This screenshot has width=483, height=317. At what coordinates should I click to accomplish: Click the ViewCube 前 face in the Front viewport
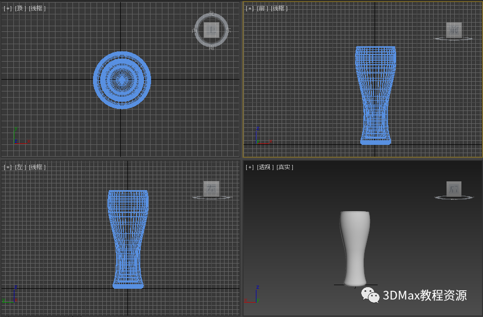[454, 30]
